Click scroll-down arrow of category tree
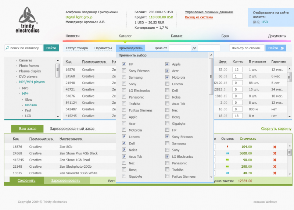This screenshot has height=210, width=294. coord(58,117)
